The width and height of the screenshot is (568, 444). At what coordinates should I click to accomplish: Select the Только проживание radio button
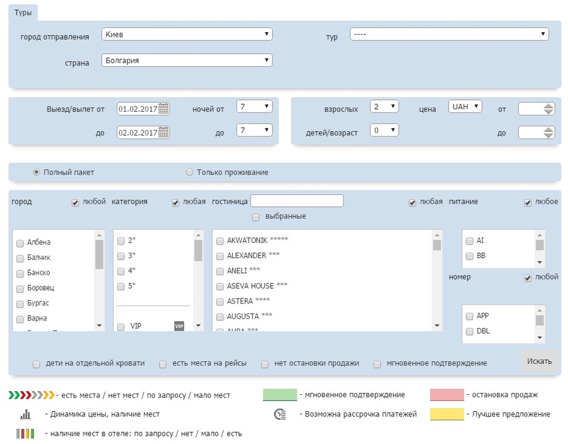[189, 172]
